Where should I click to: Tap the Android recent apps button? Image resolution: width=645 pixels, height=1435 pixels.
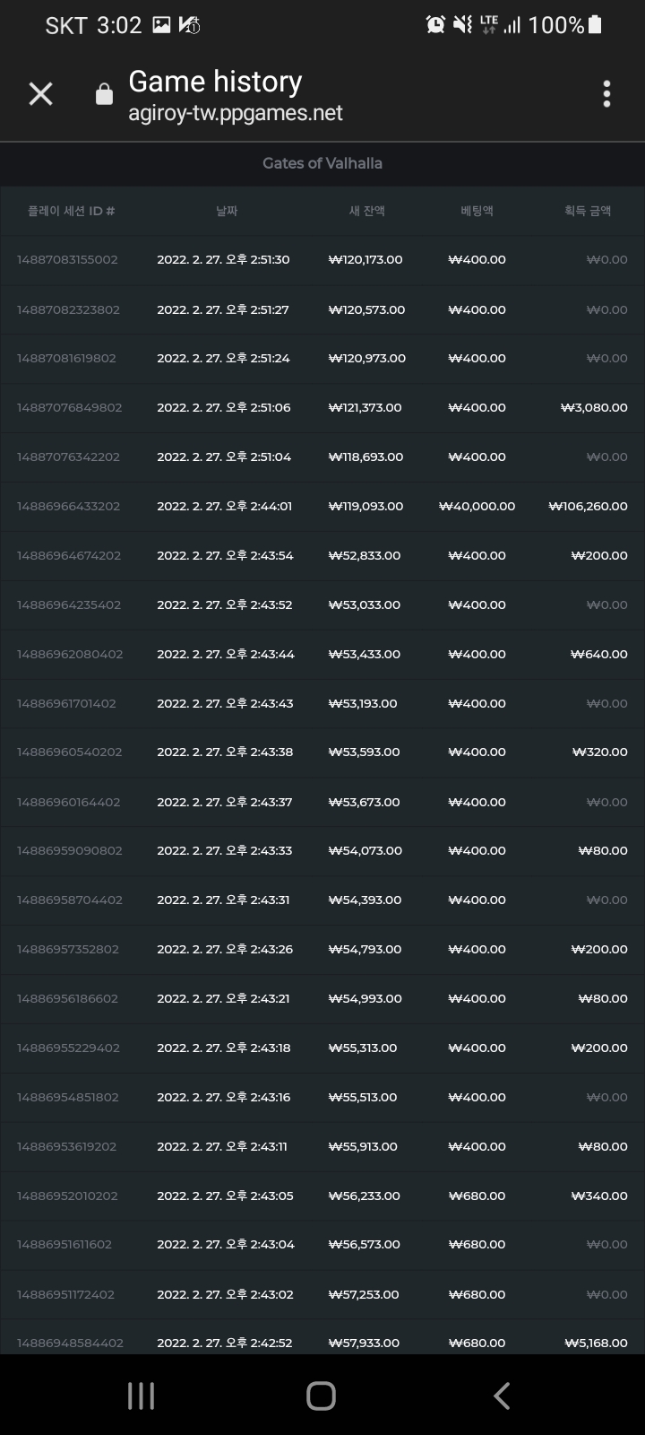tap(141, 1396)
